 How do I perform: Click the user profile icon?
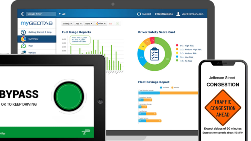[x=178, y=14]
